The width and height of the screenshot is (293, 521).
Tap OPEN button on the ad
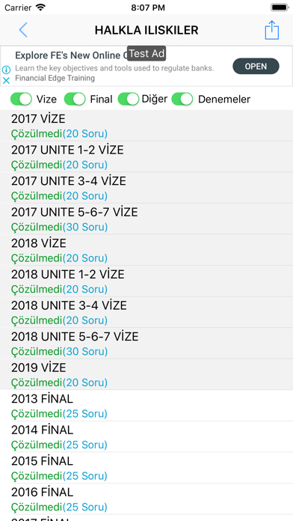(256, 66)
